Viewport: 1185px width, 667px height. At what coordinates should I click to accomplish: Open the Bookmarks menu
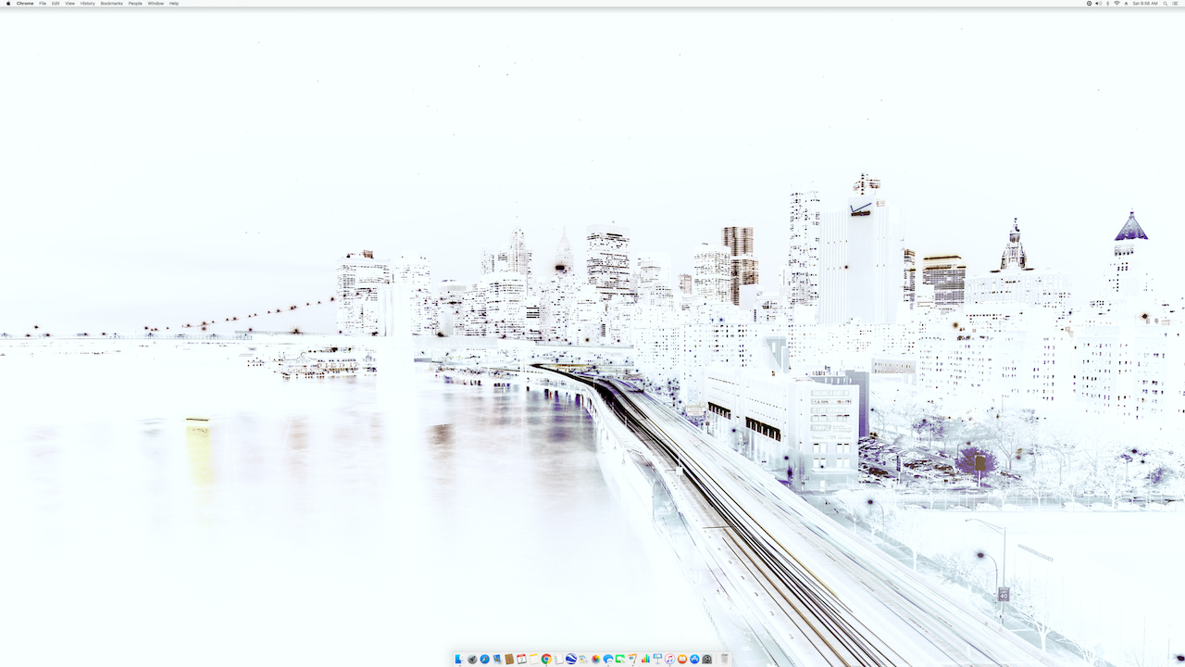(x=111, y=4)
